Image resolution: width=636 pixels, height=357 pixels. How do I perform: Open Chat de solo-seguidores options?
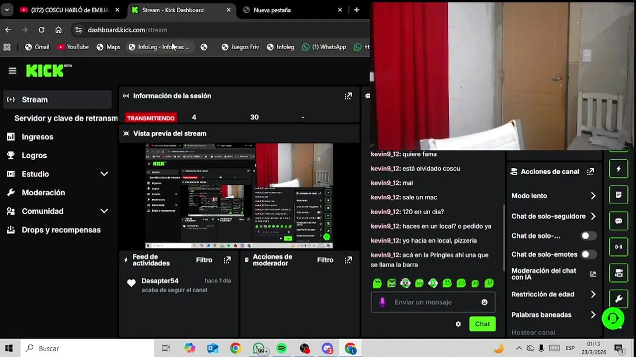point(554,216)
